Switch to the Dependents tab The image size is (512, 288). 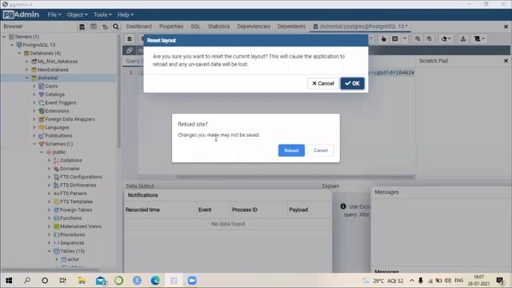[291, 26]
